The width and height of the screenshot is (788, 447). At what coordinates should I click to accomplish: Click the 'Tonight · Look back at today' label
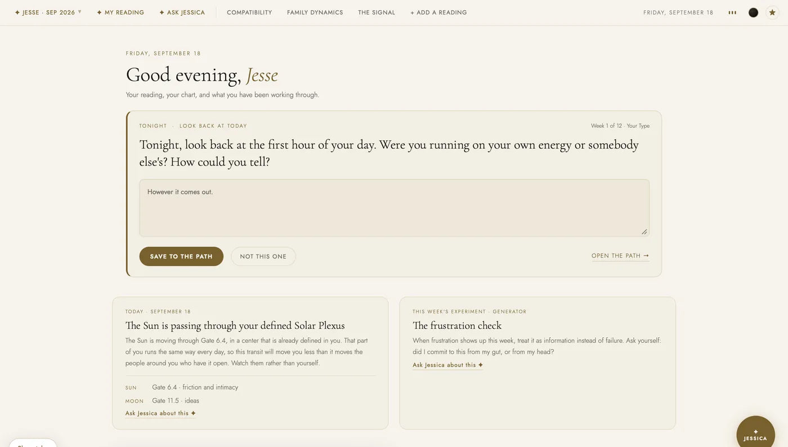coord(193,126)
